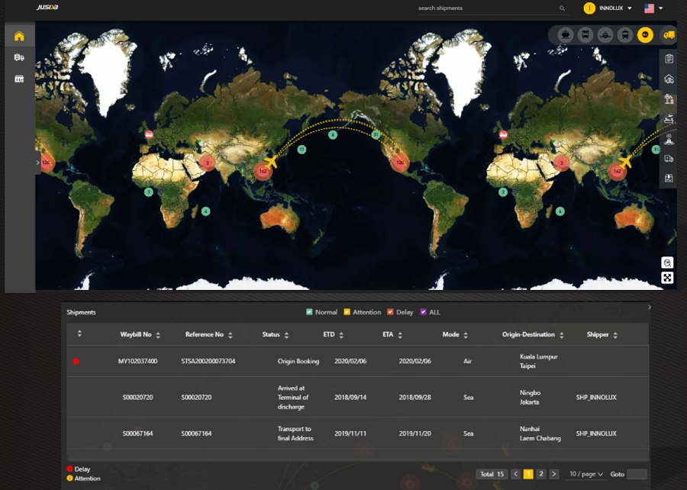
Task: Select the air shipment mode filter icon
Action: click(x=607, y=34)
